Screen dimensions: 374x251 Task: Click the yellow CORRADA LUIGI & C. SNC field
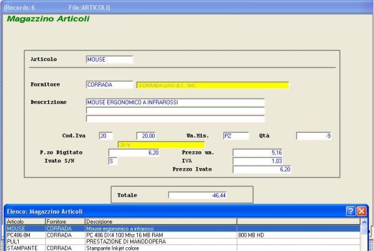pos(213,85)
